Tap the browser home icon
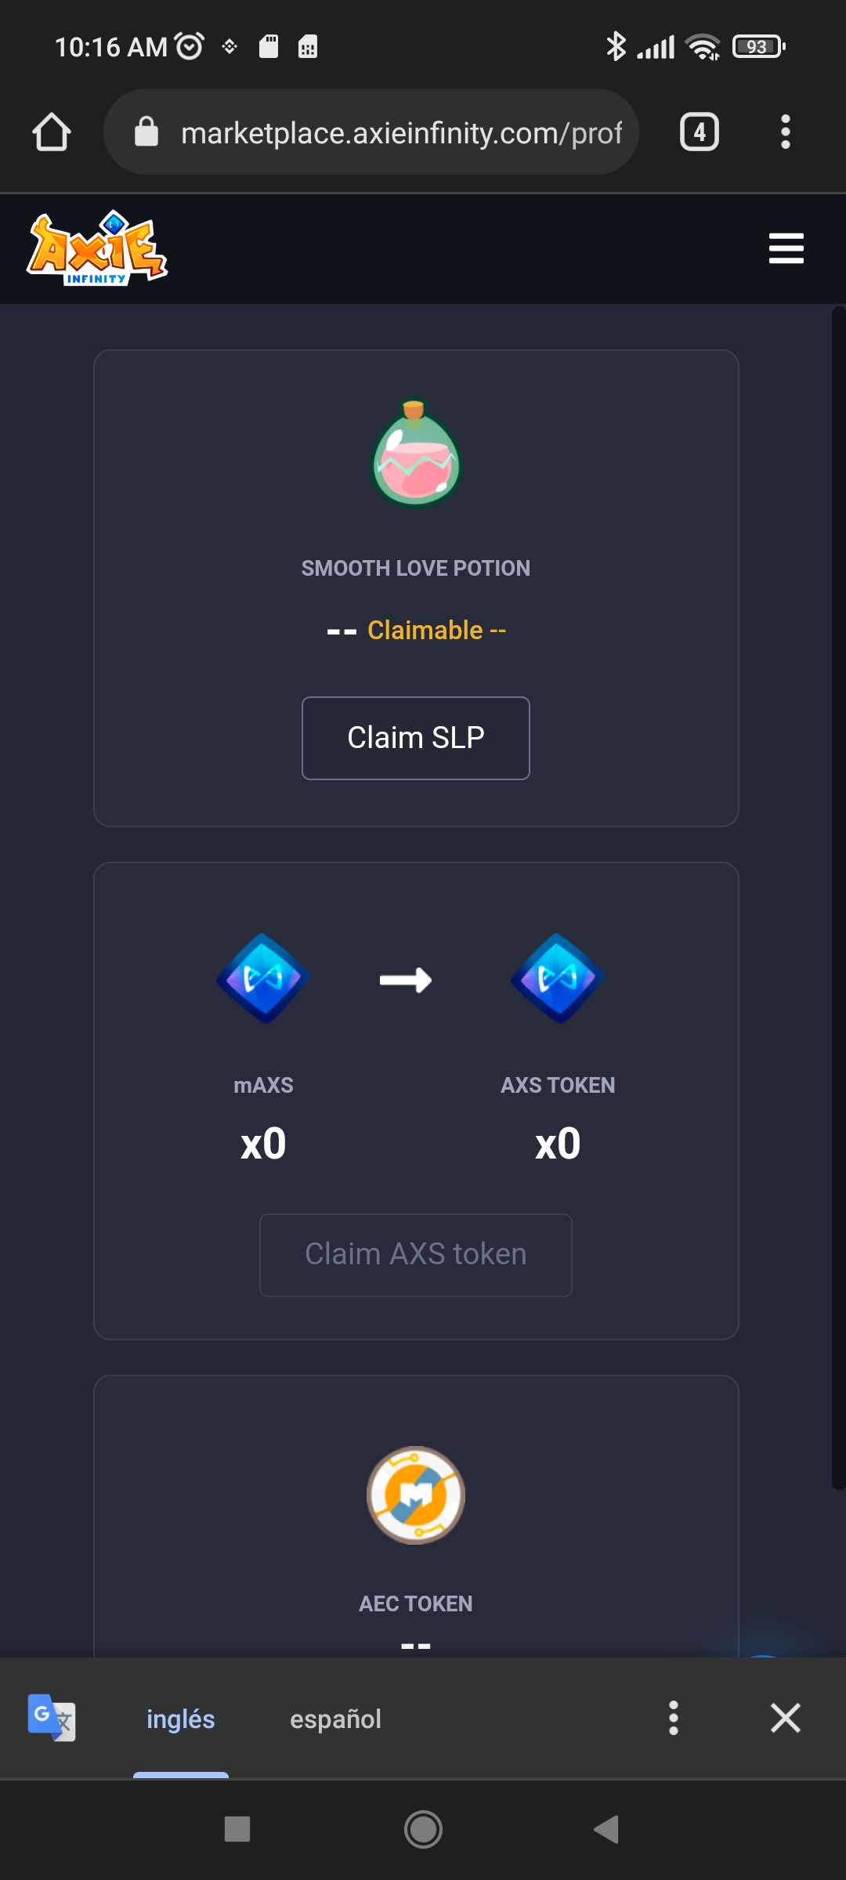The height and width of the screenshot is (1880, 846). [x=52, y=132]
